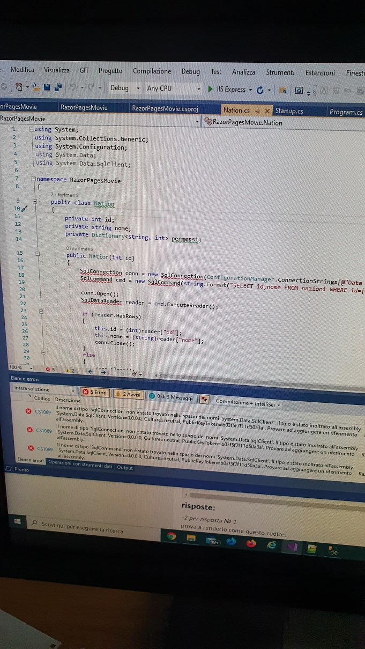This screenshot has width=365, height=649.
Task: Click the editor error count indicator showing 5
Action: pyautogui.click(x=51, y=369)
